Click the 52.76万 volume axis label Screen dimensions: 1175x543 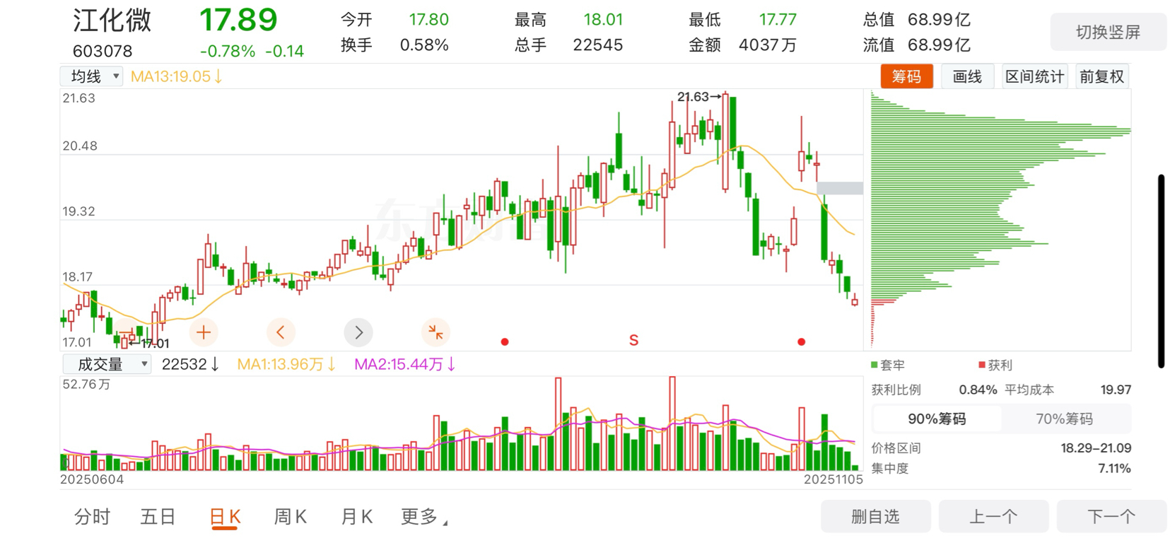(x=86, y=385)
